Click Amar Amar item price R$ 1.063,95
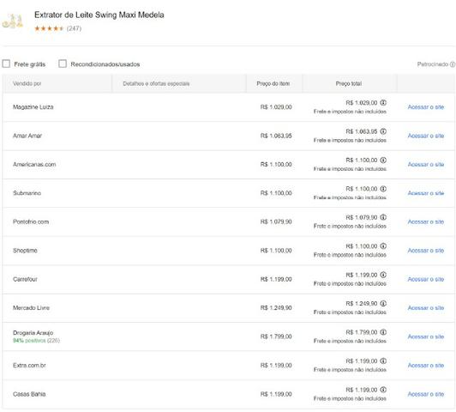 point(276,136)
